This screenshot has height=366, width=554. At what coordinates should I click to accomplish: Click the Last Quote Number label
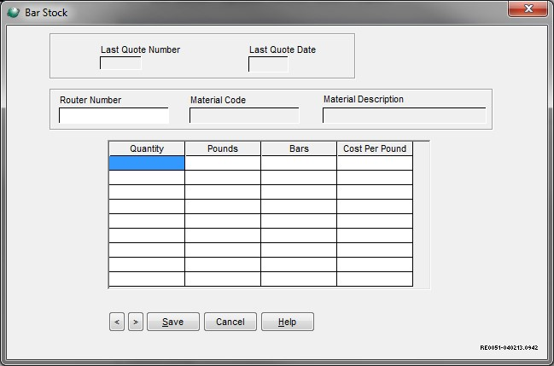coord(140,49)
